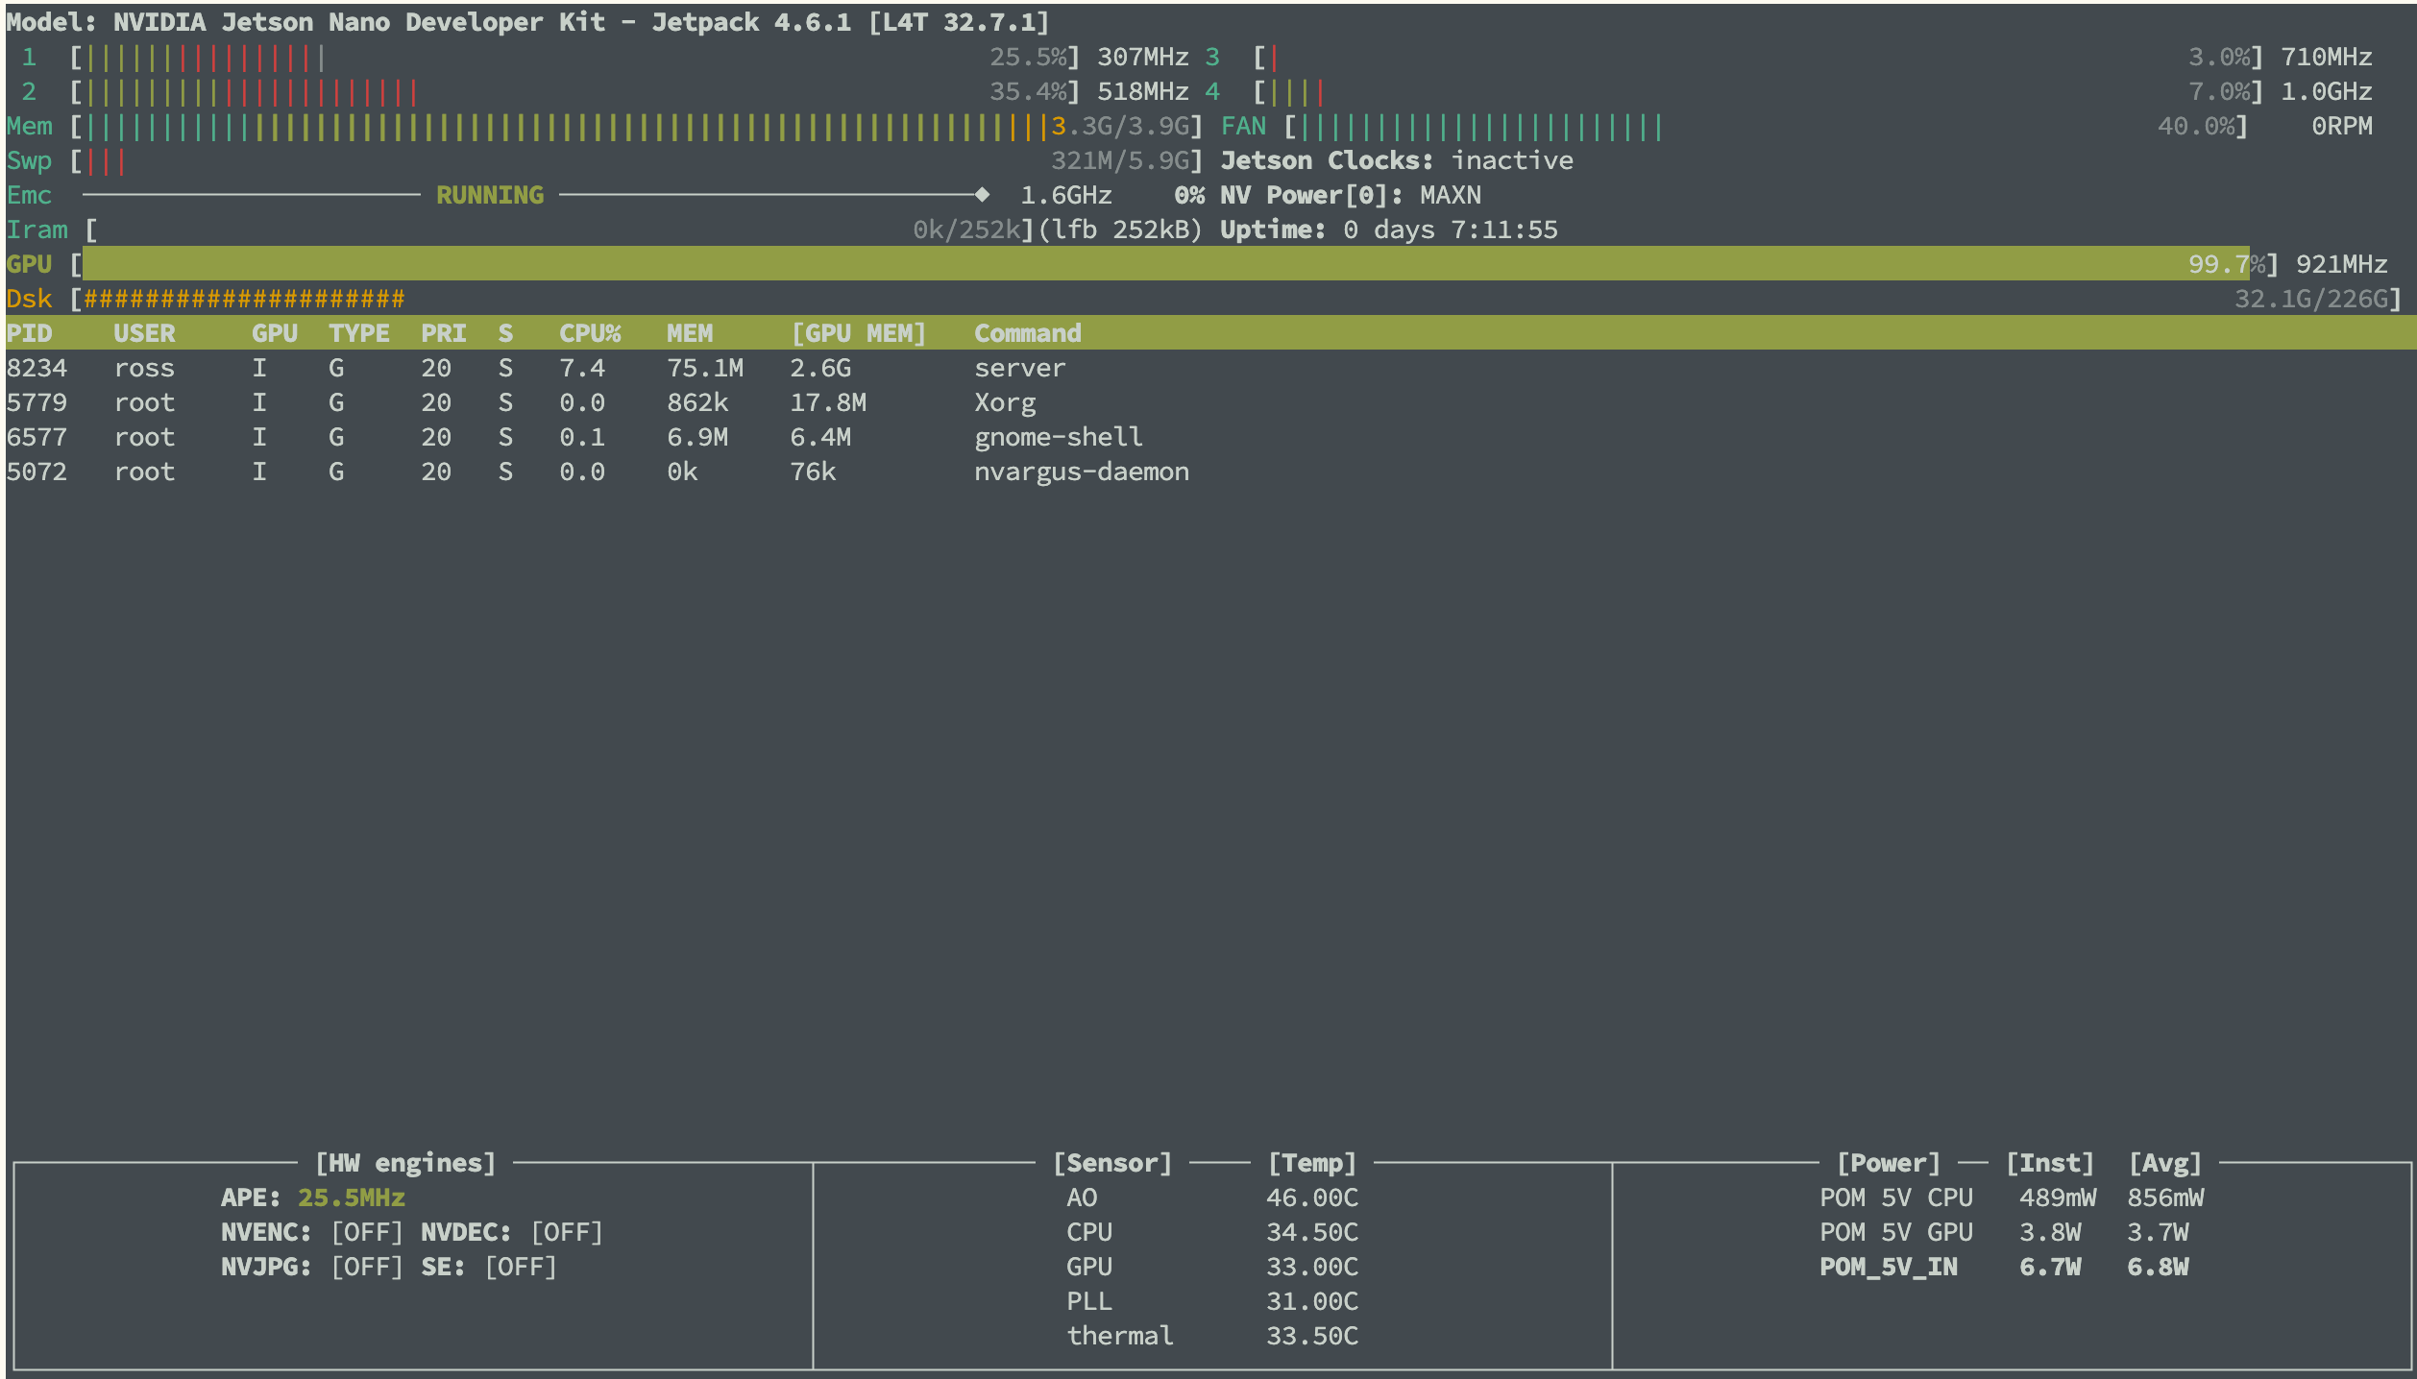Click the CPU temperature 34.50C
Image resolution: width=2417 pixels, height=1379 pixels.
pyautogui.click(x=1312, y=1232)
